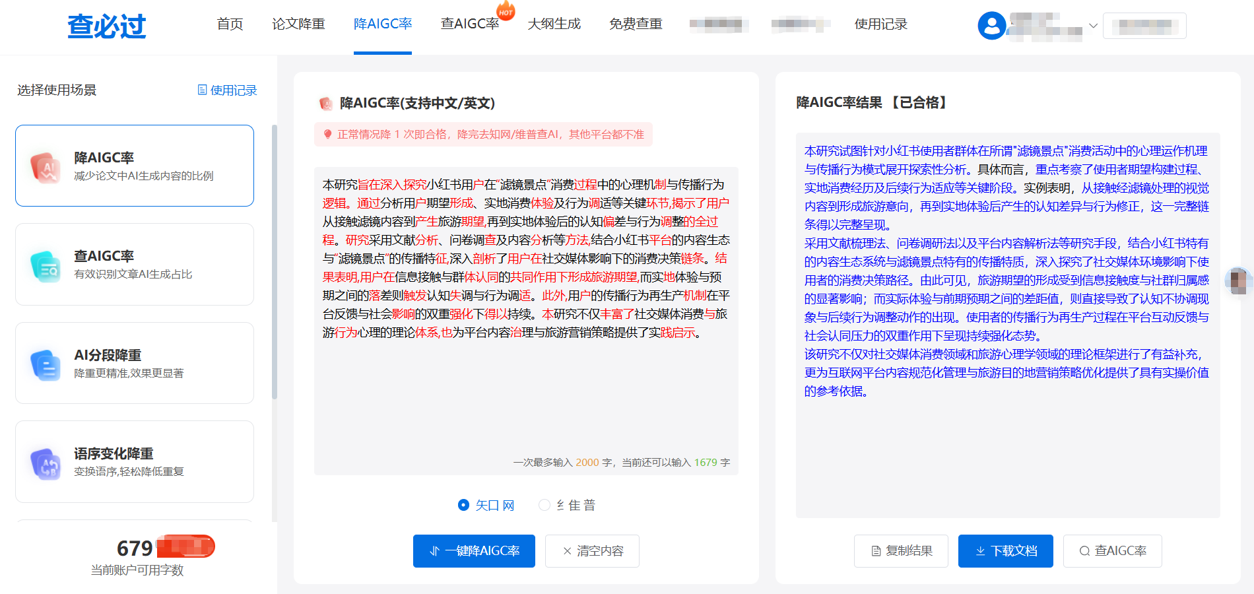The width and height of the screenshot is (1254, 594).
Task: Click the 选择使用场景 heading
Action: tap(57, 90)
